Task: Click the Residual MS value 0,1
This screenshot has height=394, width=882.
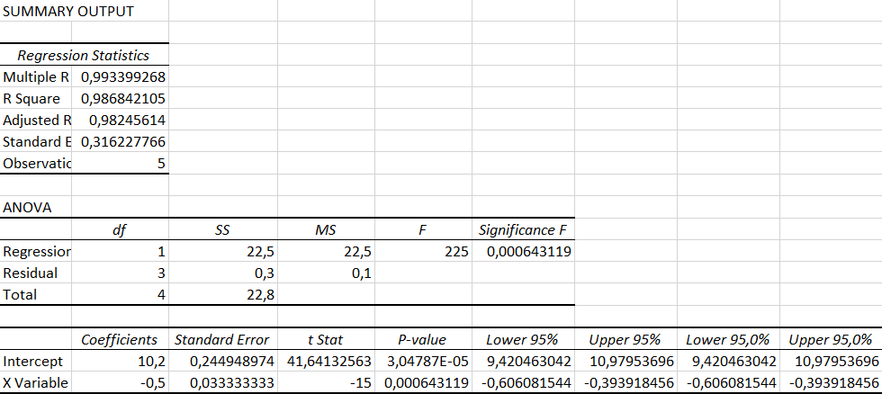Action: [x=361, y=273]
